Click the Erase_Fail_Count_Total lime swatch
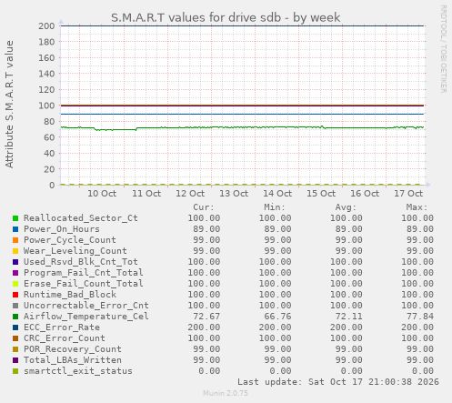 pyautogui.click(x=15, y=284)
